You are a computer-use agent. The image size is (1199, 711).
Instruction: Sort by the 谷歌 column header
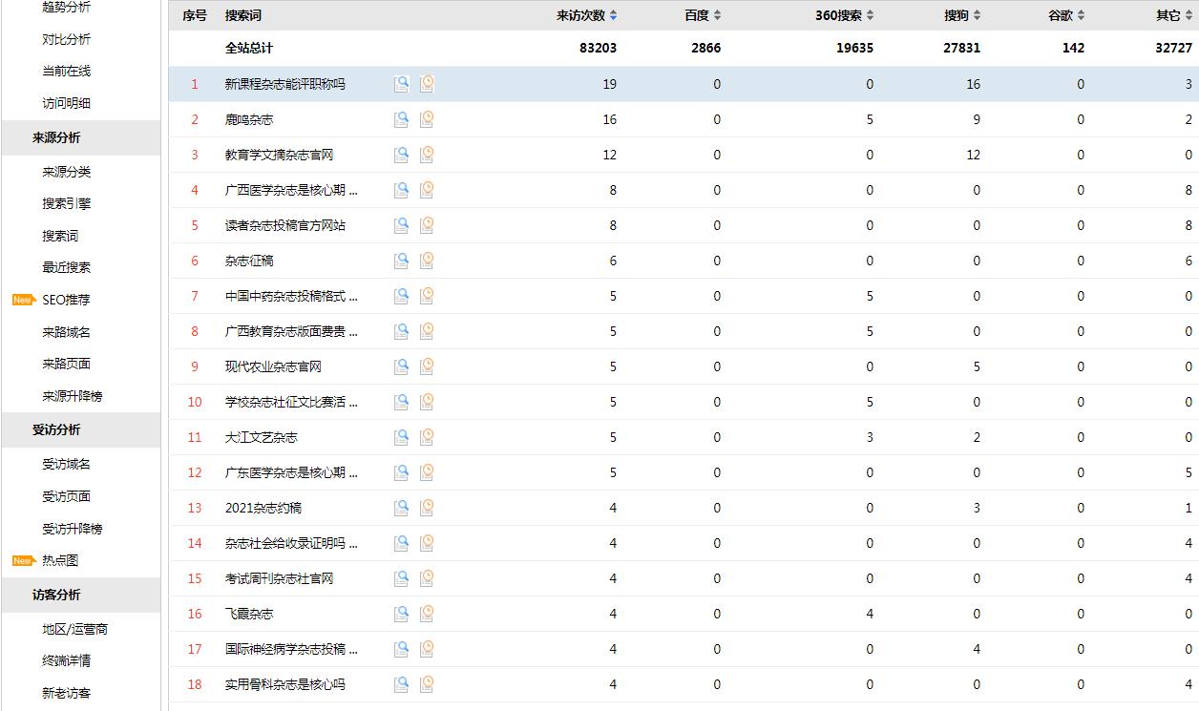(x=1065, y=15)
